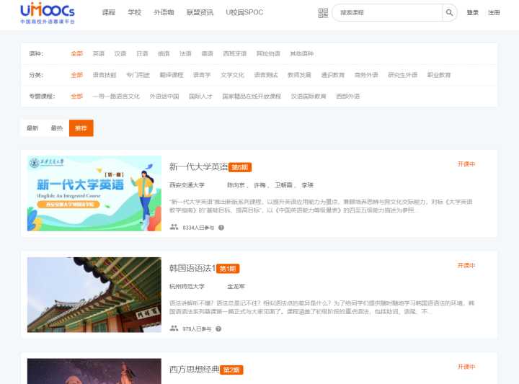Open the U校园SPOC menu in the top navigation

coord(244,12)
